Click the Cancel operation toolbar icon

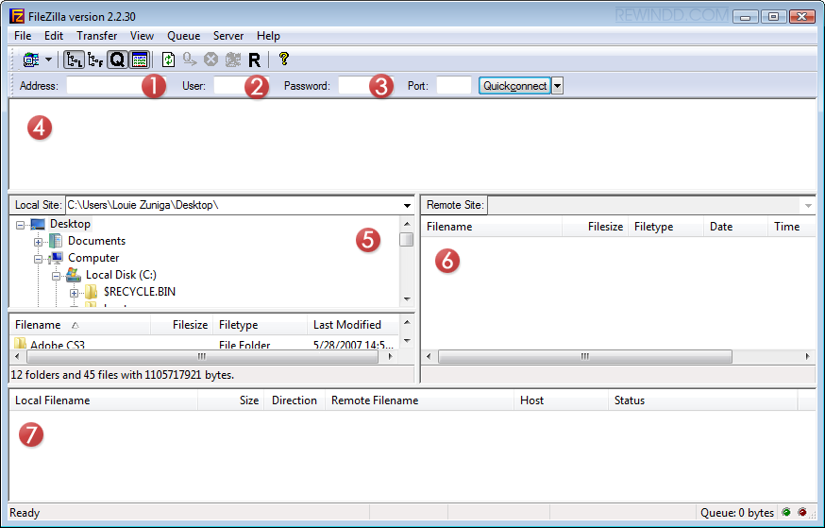[x=211, y=60]
